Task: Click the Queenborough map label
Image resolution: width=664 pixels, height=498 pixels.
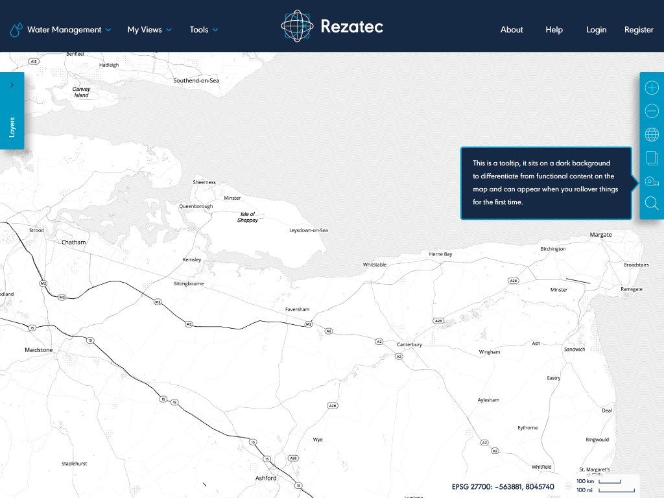Action: [x=196, y=207]
